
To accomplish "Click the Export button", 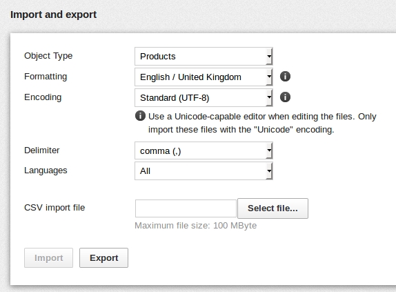I will tap(103, 258).
